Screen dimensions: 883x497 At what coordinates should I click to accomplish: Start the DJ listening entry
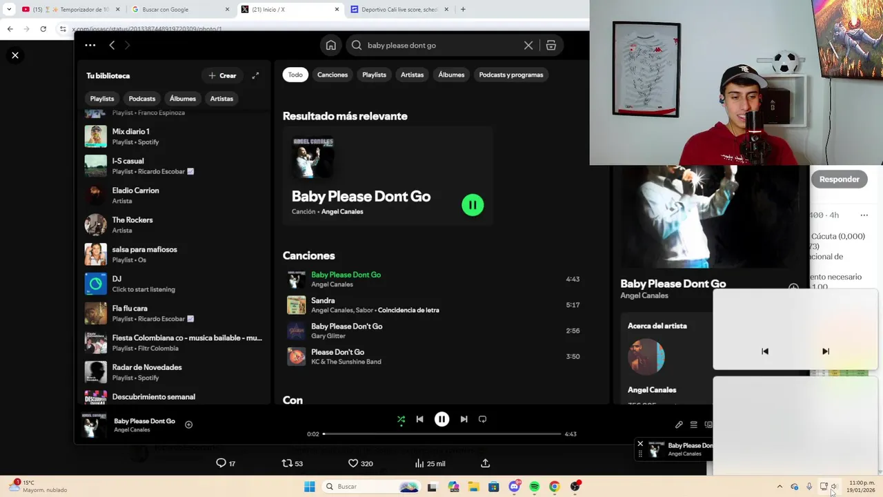174,284
